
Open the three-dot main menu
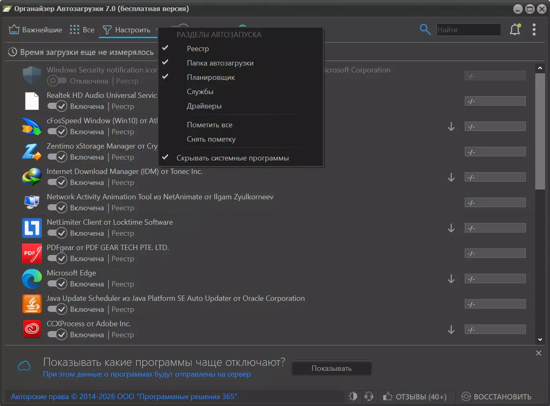tap(534, 29)
